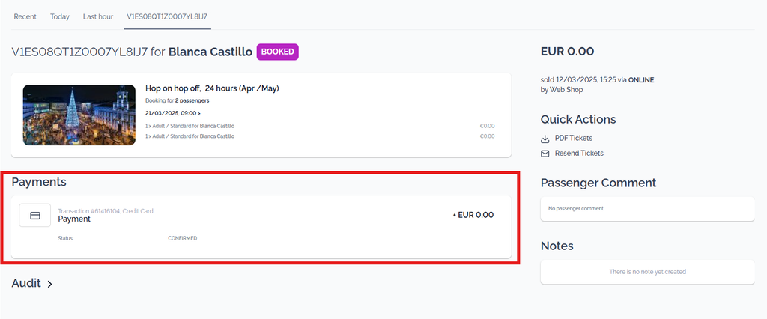Click the Transaction #61416104 payment entry
767x319 pixels.
pos(261,227)
